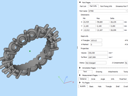Click the Volume value field 330,038

pyautogui.click(x=98, y=53)
